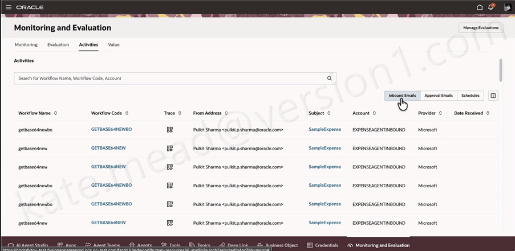Sort by the Workflow Name column

[55, 113]
